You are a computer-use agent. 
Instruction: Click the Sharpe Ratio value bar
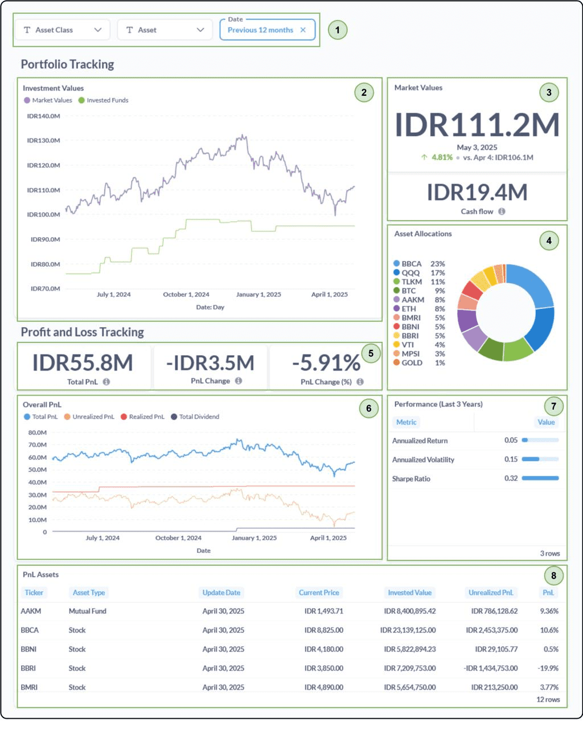[540, 478]
